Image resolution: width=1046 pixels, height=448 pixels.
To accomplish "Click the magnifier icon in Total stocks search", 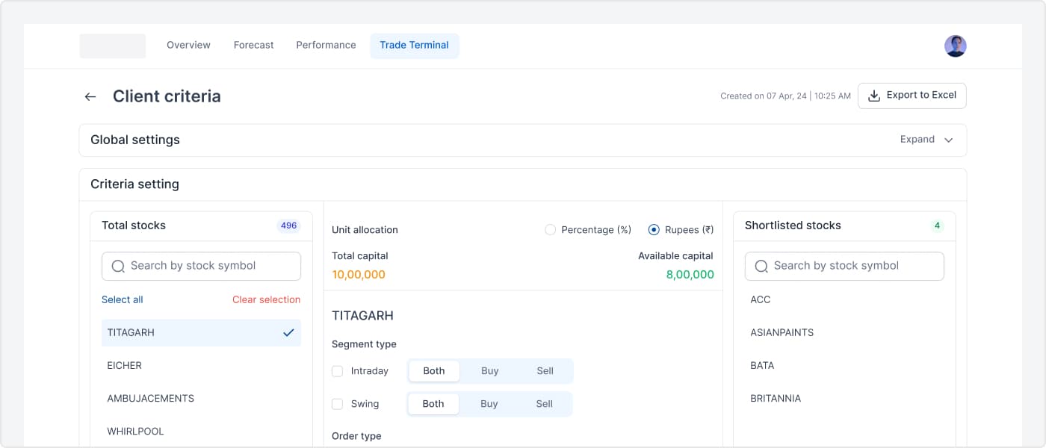I will coord(118,266).
